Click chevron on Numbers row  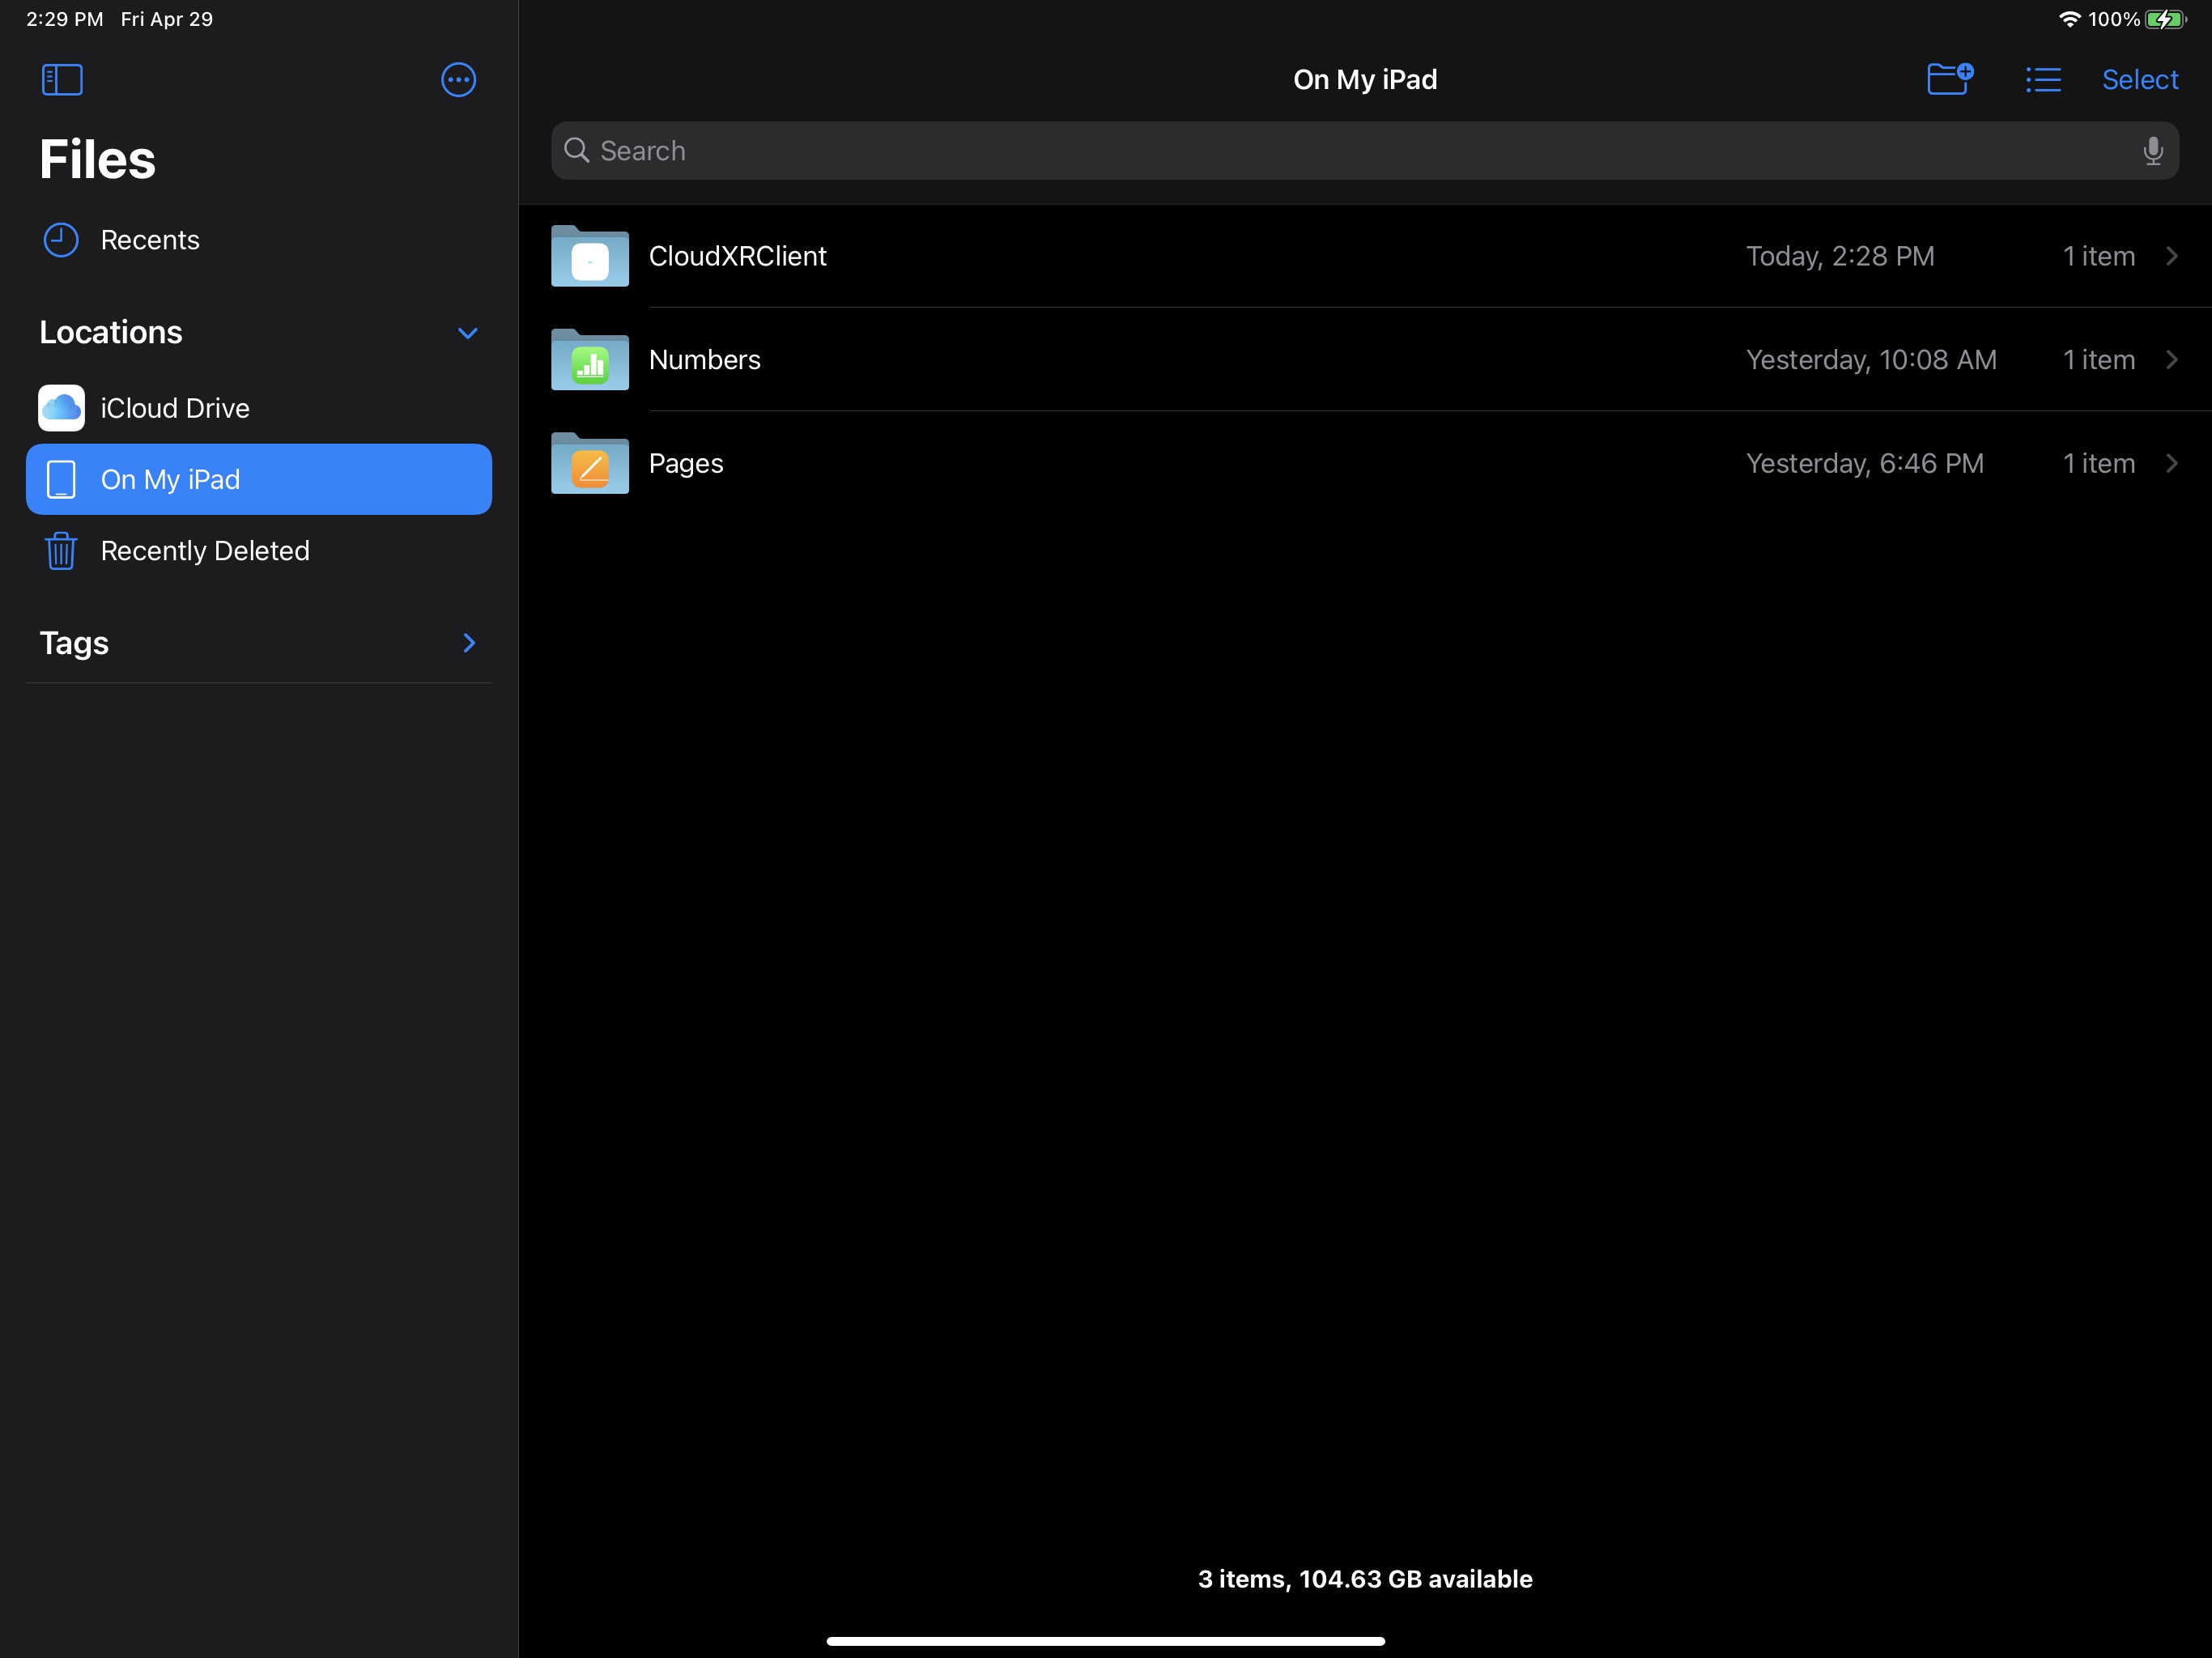2171,360
